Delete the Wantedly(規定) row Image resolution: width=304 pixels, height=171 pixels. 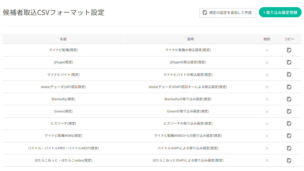(267, 99)
